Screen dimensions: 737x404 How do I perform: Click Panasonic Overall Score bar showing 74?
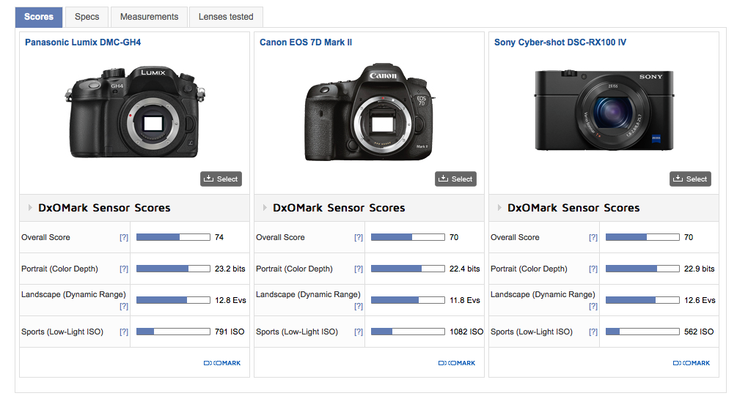[173, 237]
